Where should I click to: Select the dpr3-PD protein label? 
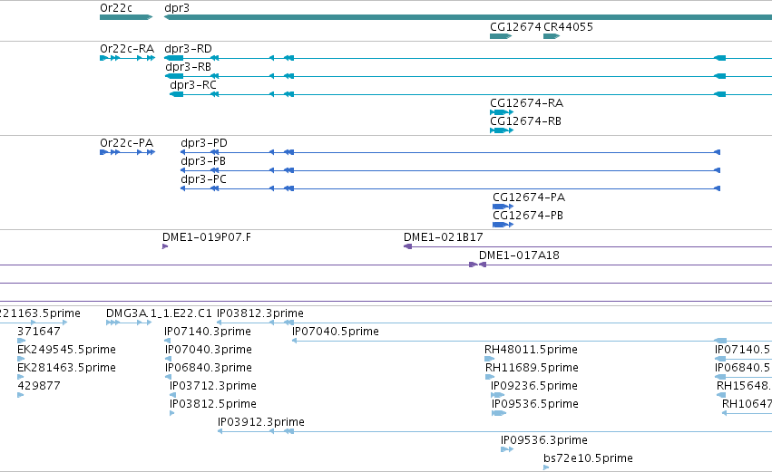coord(204,143)
